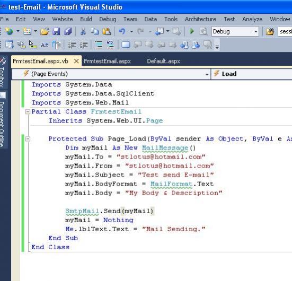Click the Display Quick Info icon
This screenshot has height=281, width=292.
pyautogui.click(x=33, y=45)
